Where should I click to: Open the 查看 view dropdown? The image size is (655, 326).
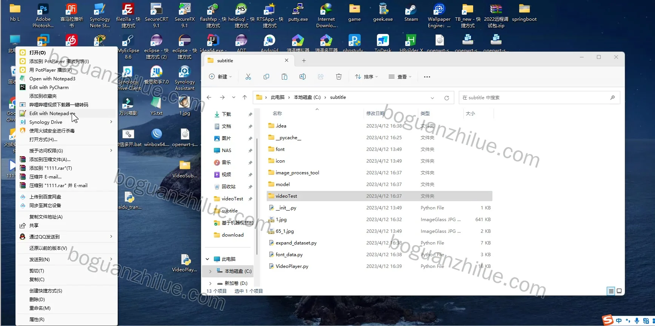coord(400,77)
